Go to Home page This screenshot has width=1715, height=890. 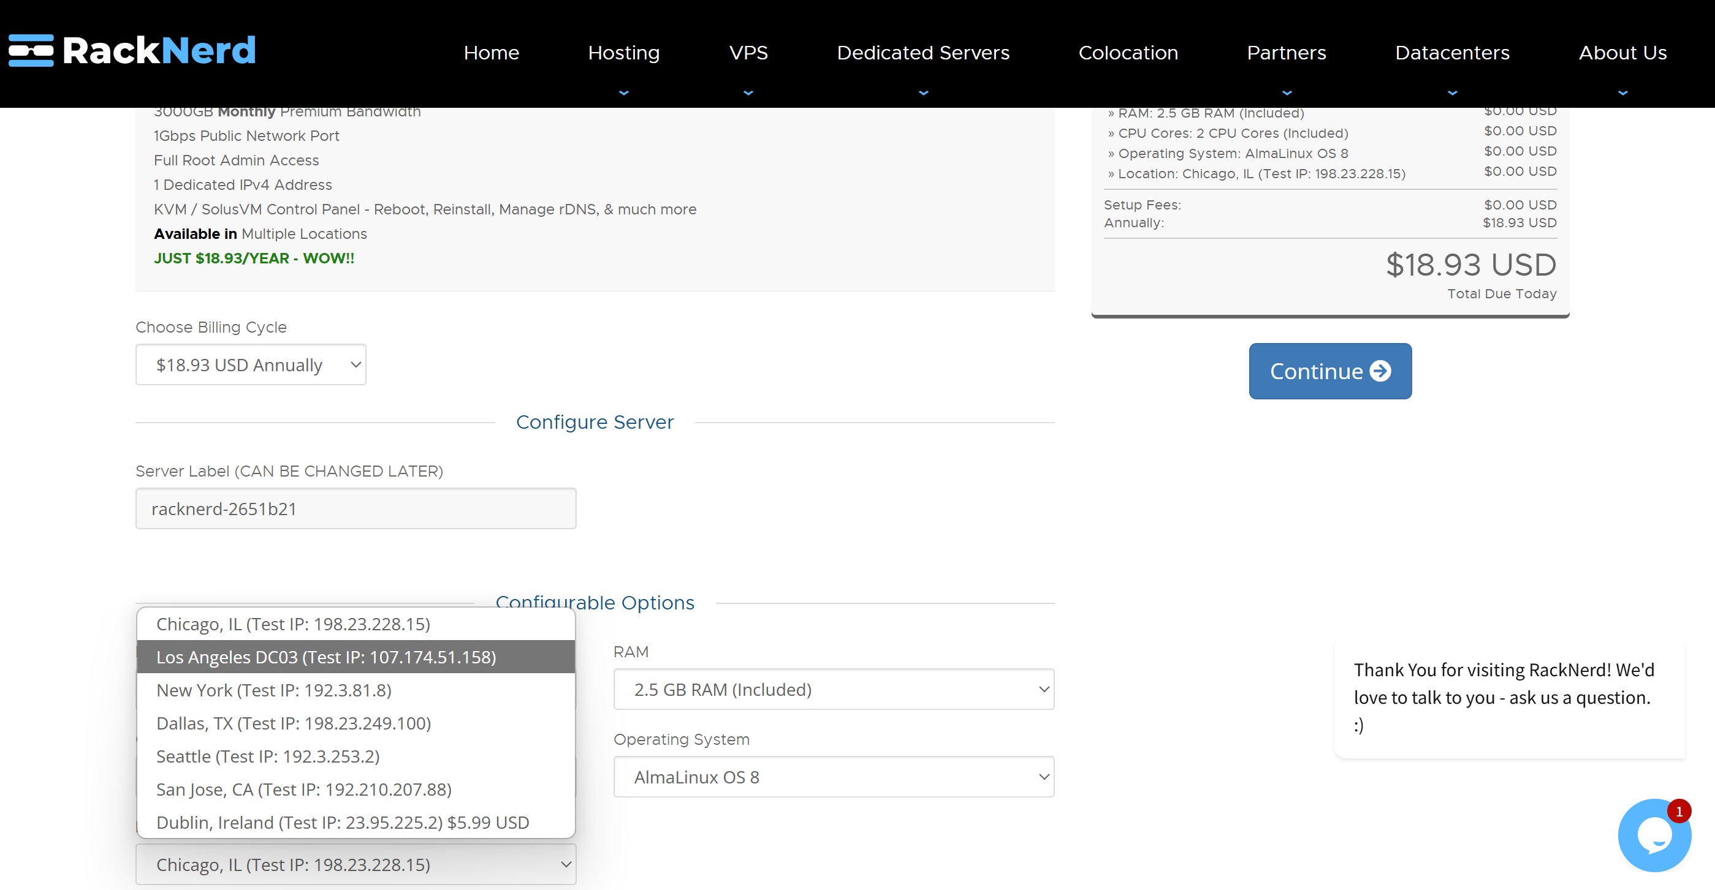[x=492, y=53]
